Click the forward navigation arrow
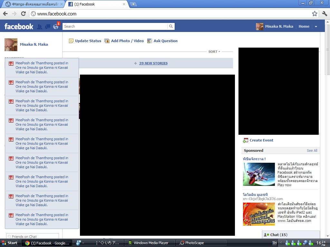 pyautogui.click(x=14, y=14)
